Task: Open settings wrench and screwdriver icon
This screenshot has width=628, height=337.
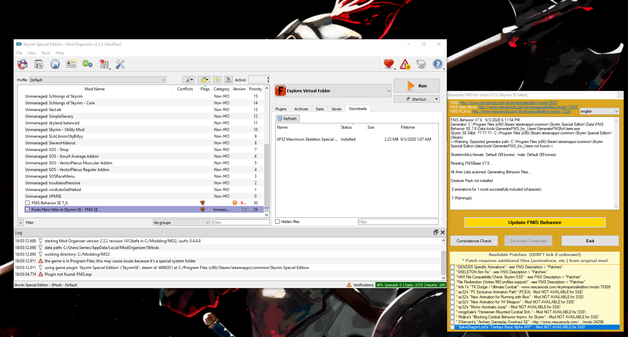Action: click(120, 64)
